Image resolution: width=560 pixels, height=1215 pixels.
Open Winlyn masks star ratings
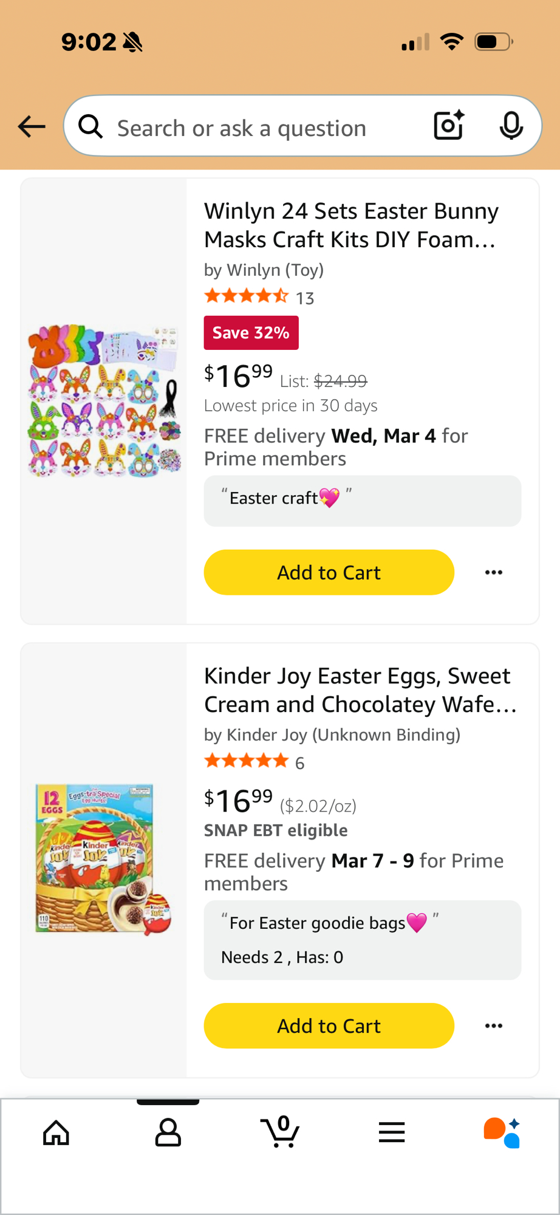247,297
